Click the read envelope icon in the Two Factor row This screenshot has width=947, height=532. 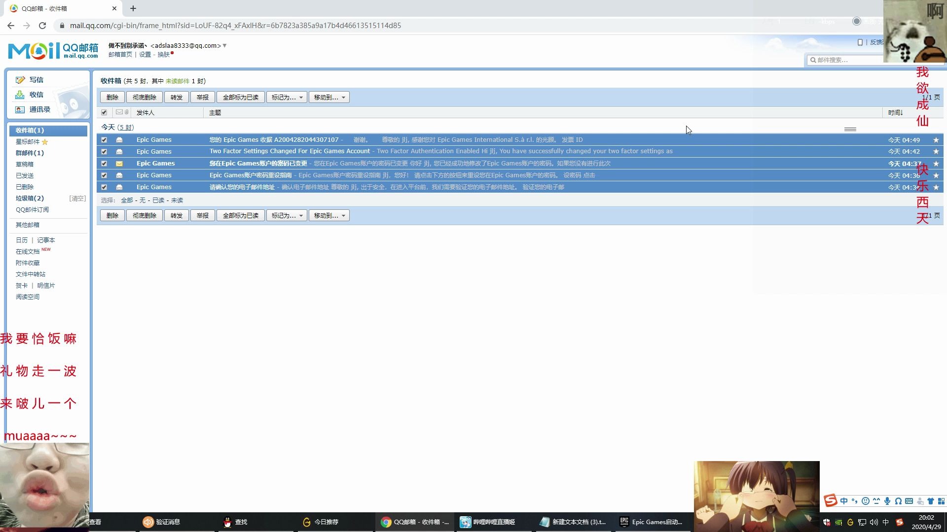pos(119,152)
